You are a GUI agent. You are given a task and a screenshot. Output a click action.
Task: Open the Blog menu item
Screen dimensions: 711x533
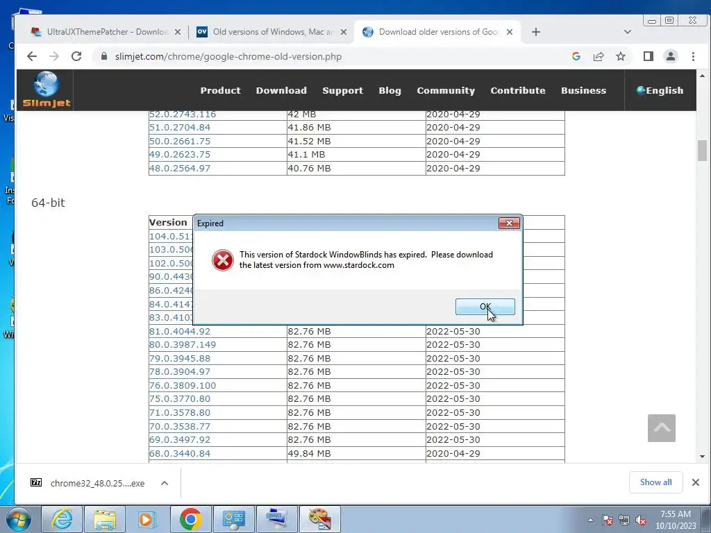[390, 91]
